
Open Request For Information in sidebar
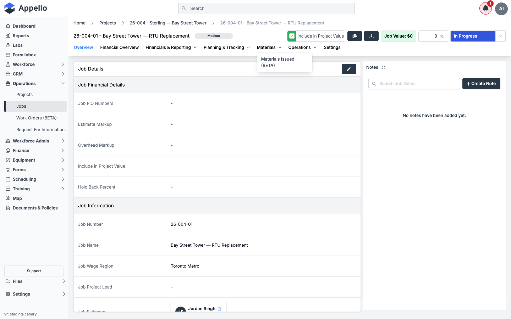(x=40, y=130)
